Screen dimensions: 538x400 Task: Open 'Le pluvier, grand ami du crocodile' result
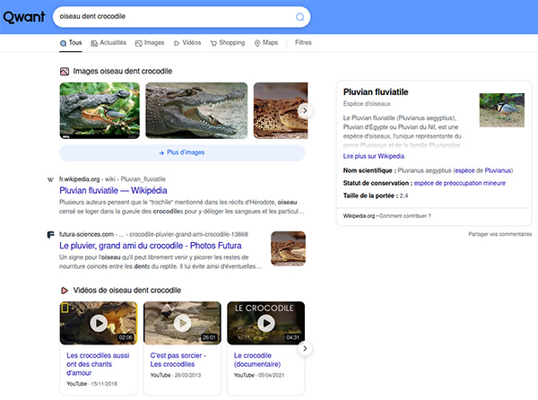pyautogui.click(x=151, y=246)
